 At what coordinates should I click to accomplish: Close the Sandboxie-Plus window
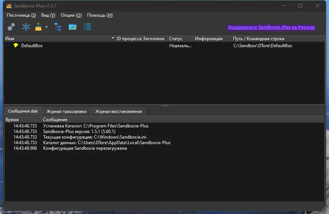(317, 6)
